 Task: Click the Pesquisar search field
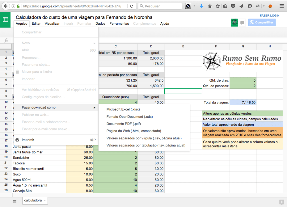[160, 6]
